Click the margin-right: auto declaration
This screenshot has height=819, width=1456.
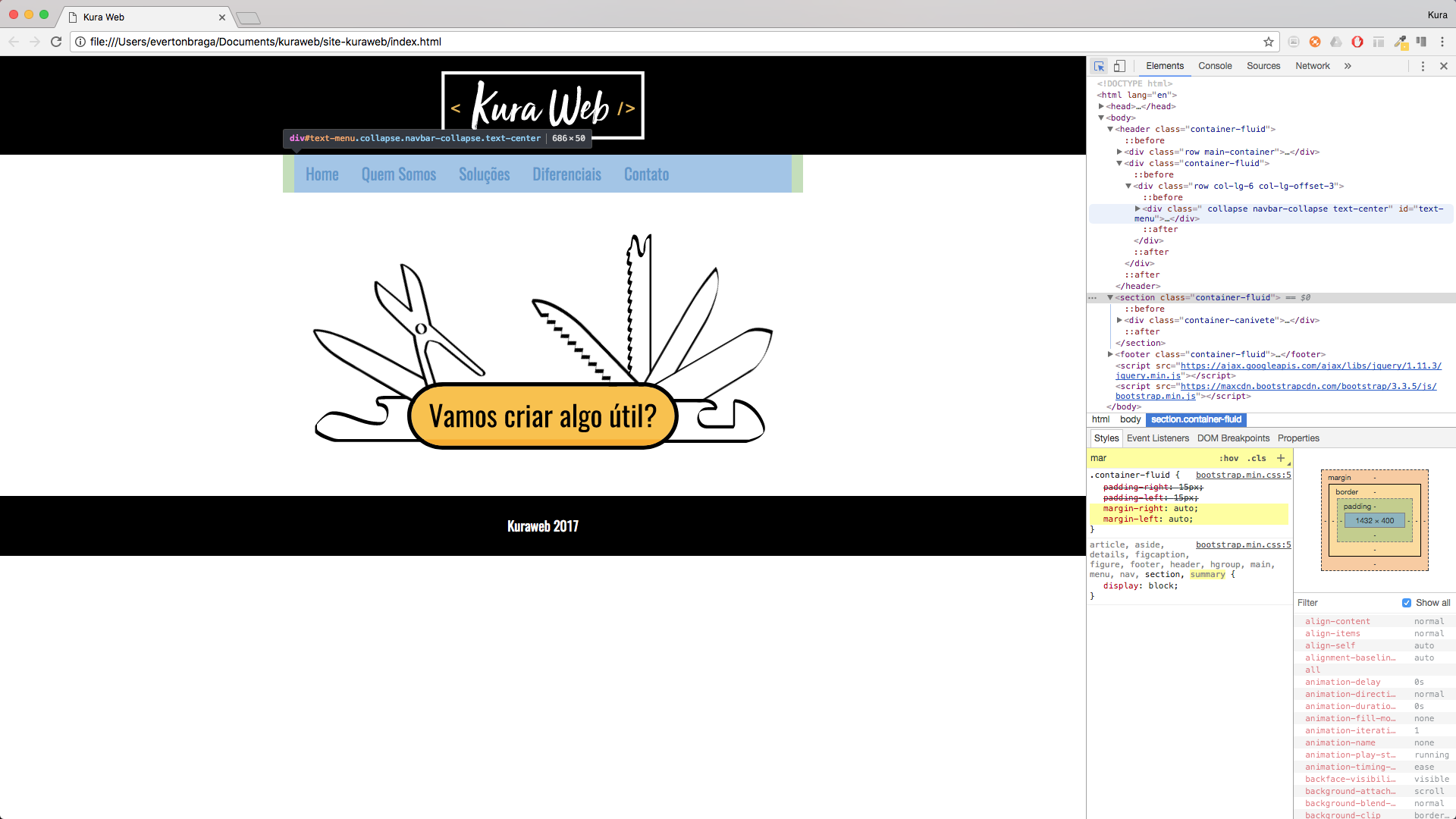pos(1150,509)
